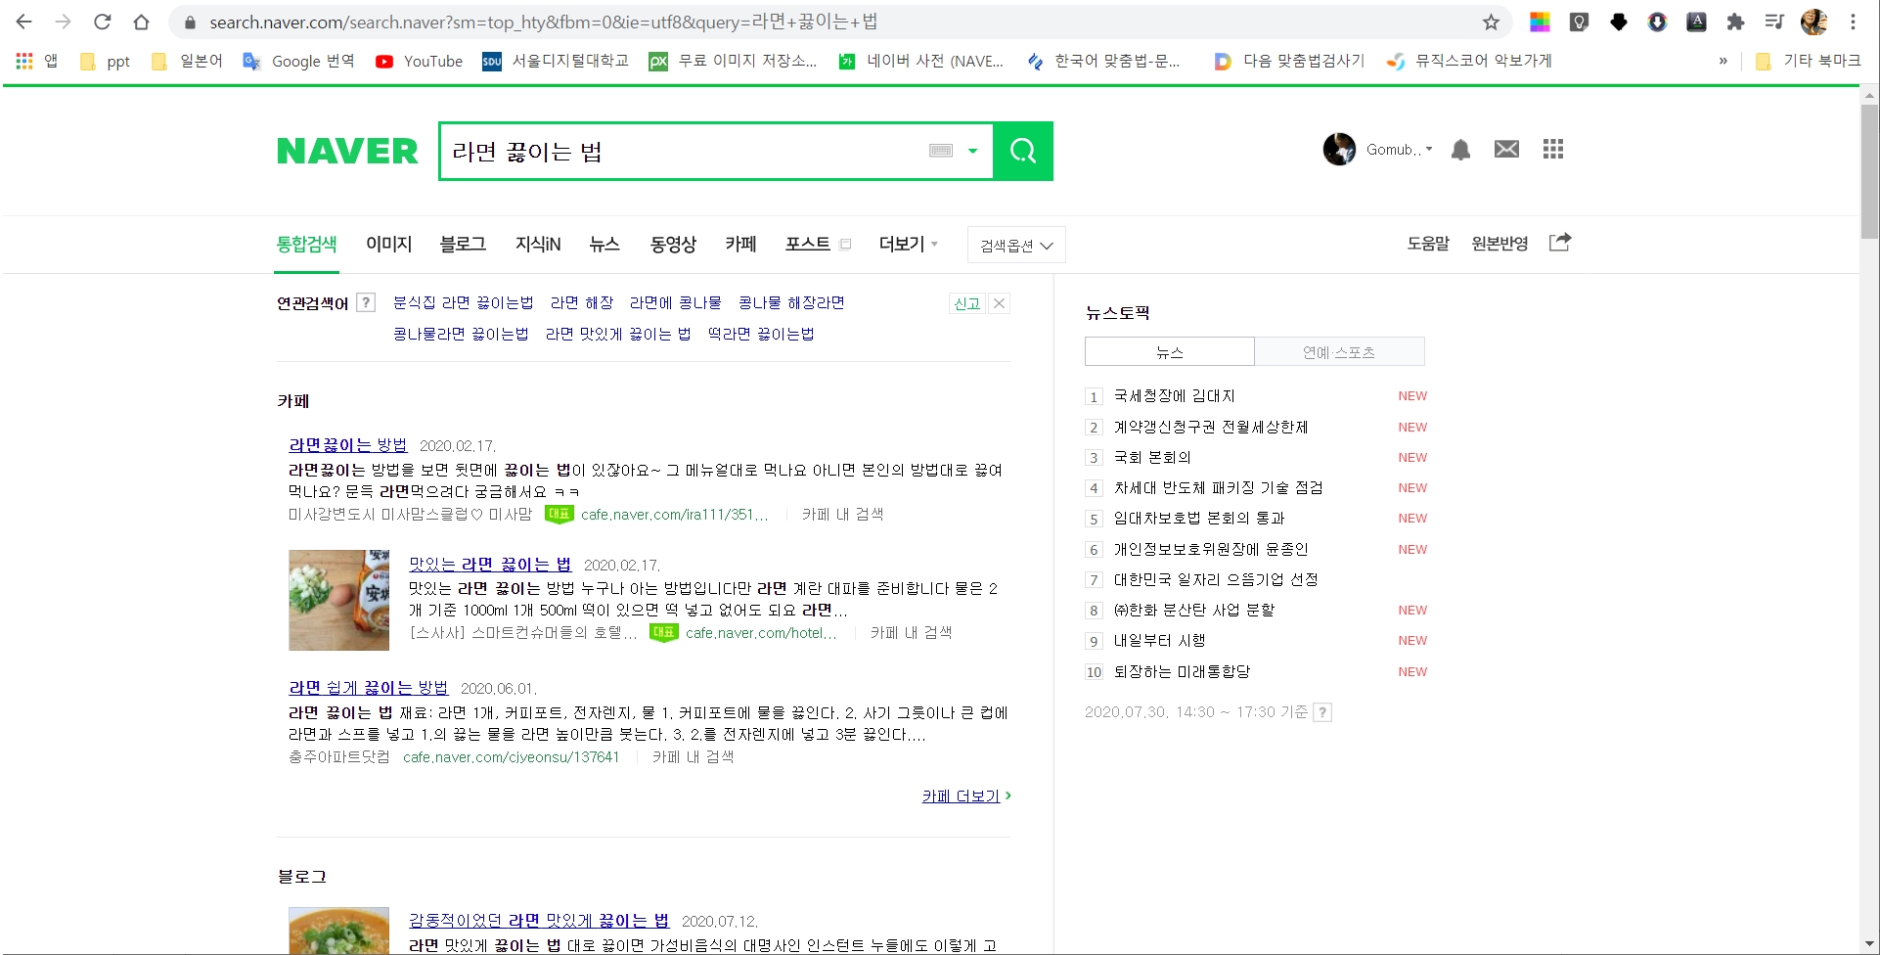The height and width of the screenshot is (955, 1880).
Task: Reload the page with the refresh icon
Action: click(103, 22)
